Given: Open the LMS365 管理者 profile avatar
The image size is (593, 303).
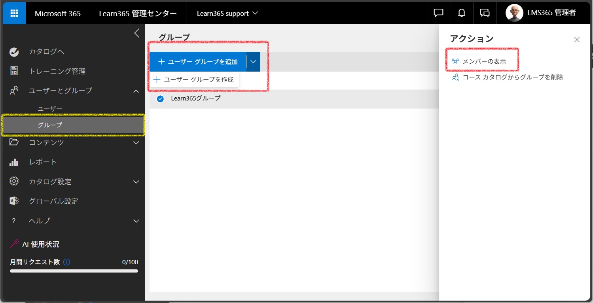Looking at the screenshot, I should 514,13.
